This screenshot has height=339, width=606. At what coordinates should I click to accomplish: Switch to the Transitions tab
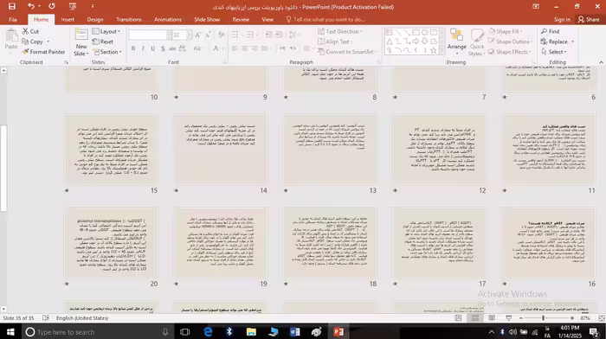129,19
